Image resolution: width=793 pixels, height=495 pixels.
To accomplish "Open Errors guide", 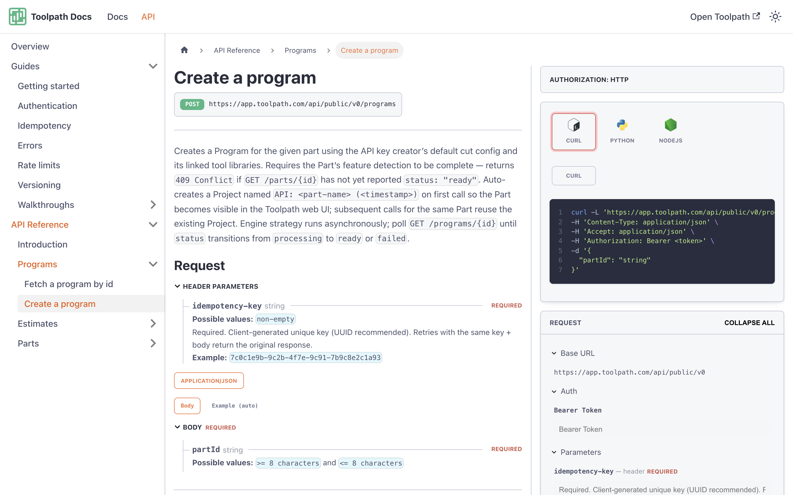I will [x=30, y=145].
